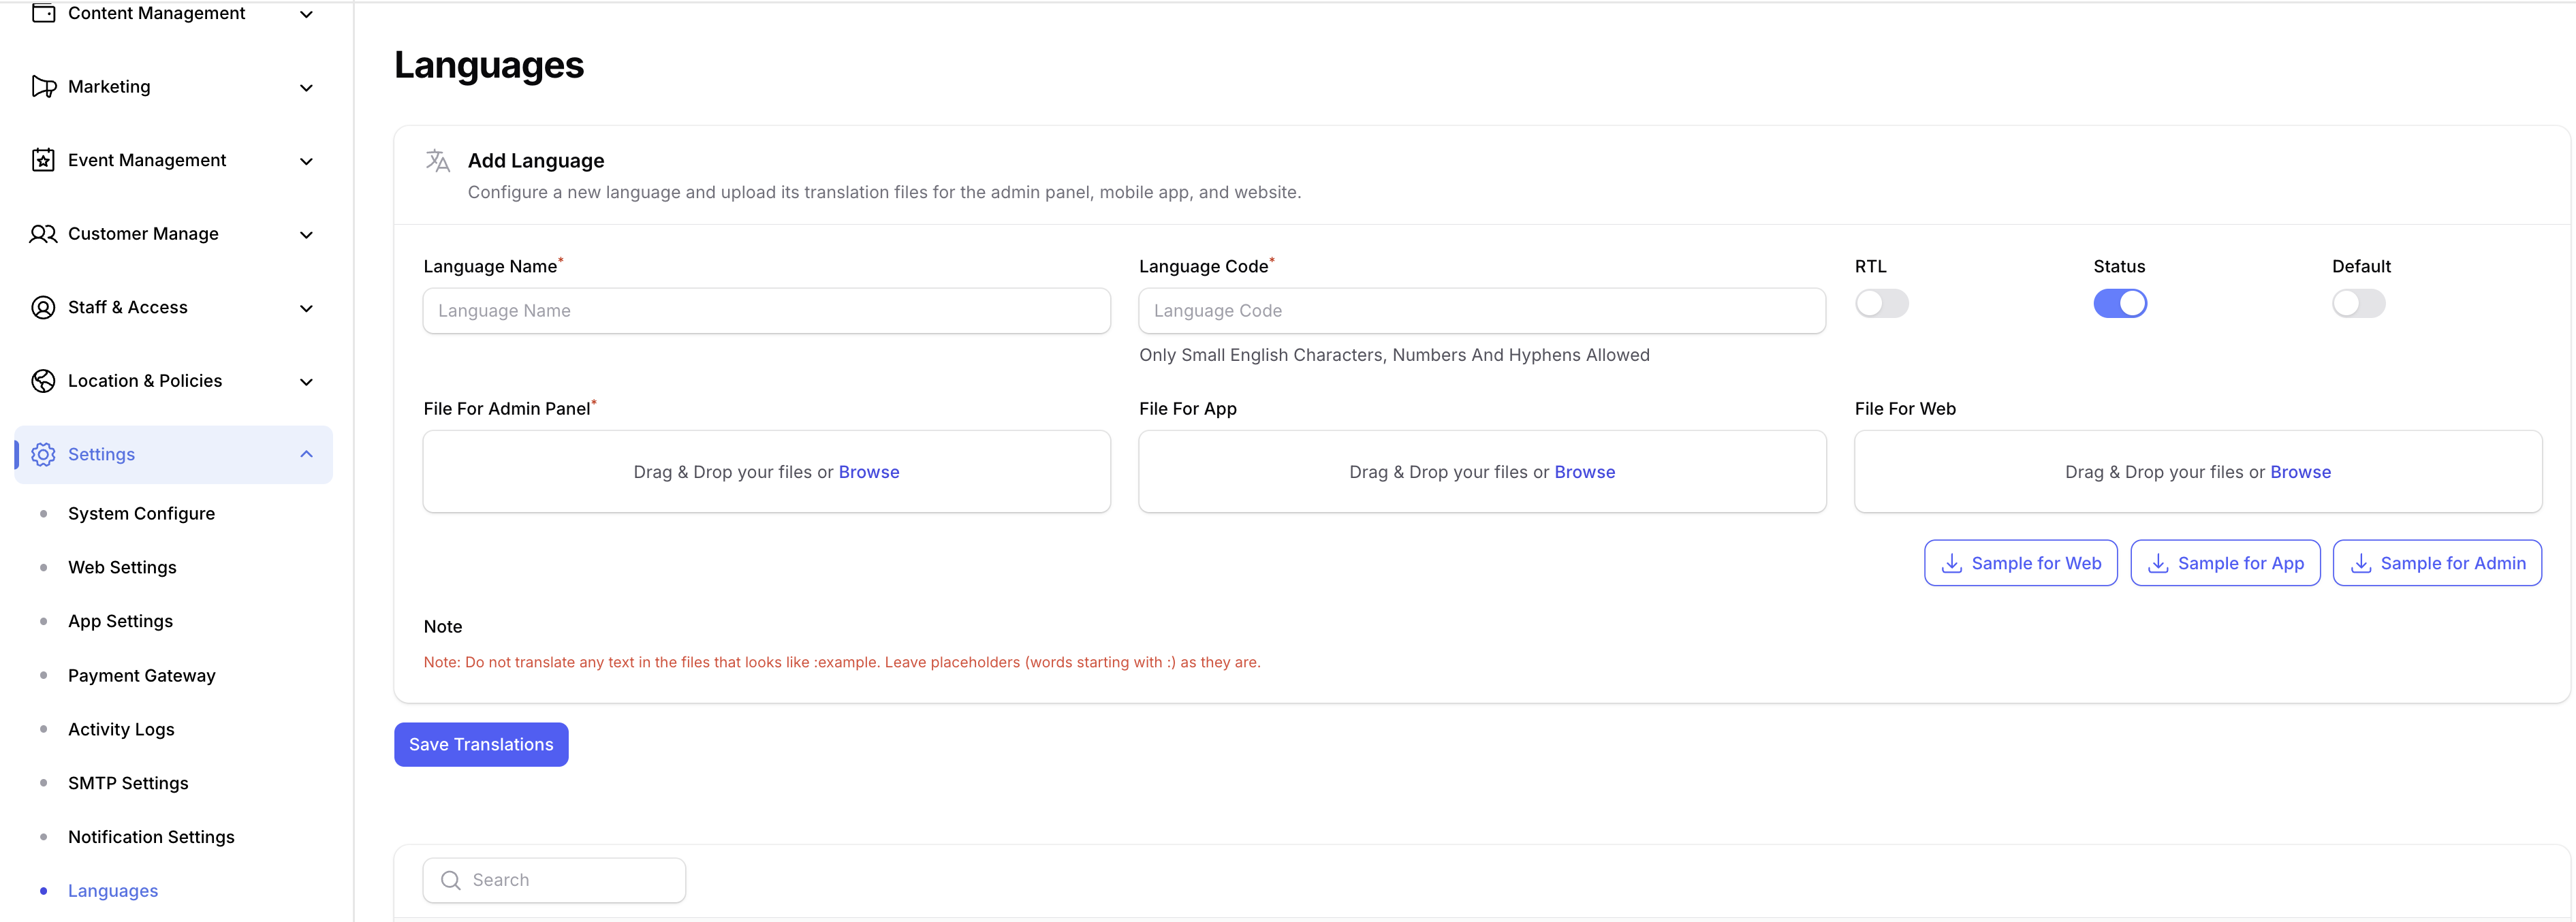Download the Sample for Admin file
Viewport: 2576px width, 922px height.
click(2437, 563)
